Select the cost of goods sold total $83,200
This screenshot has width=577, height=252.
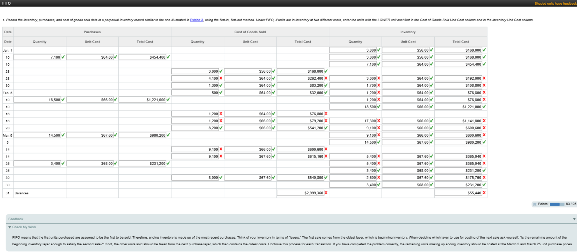(301, 85)
